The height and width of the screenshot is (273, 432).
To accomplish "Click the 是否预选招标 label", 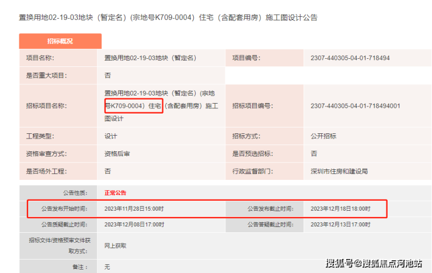I will click(253, 154).
